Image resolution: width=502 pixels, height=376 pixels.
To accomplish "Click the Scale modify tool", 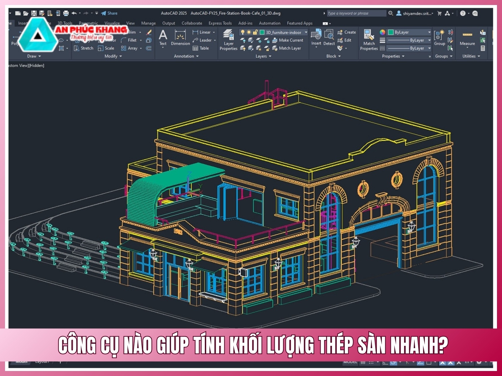I will 106,48.
